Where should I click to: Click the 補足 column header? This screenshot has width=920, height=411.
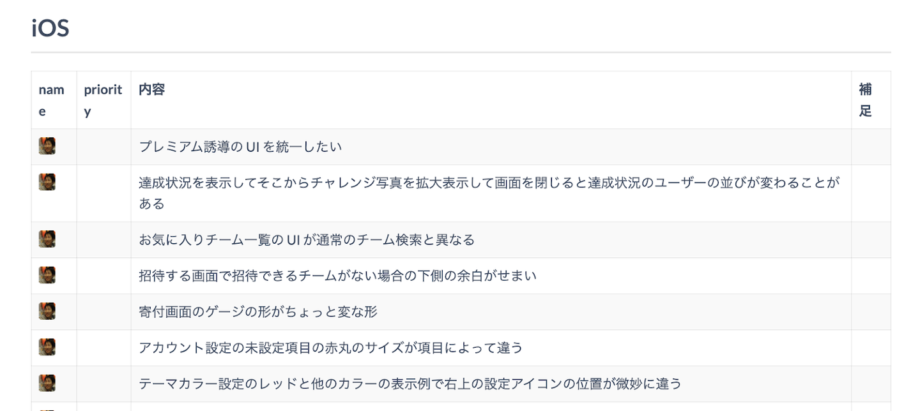(865, 100)
